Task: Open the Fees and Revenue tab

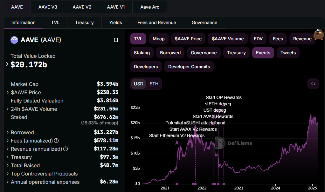Action: [x=157, y=23]
